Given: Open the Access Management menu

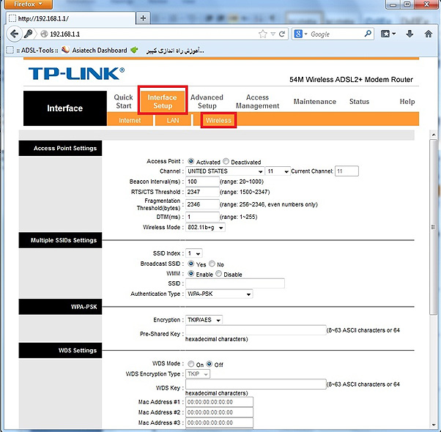Looking at the screenshot, I should [257, 102].
